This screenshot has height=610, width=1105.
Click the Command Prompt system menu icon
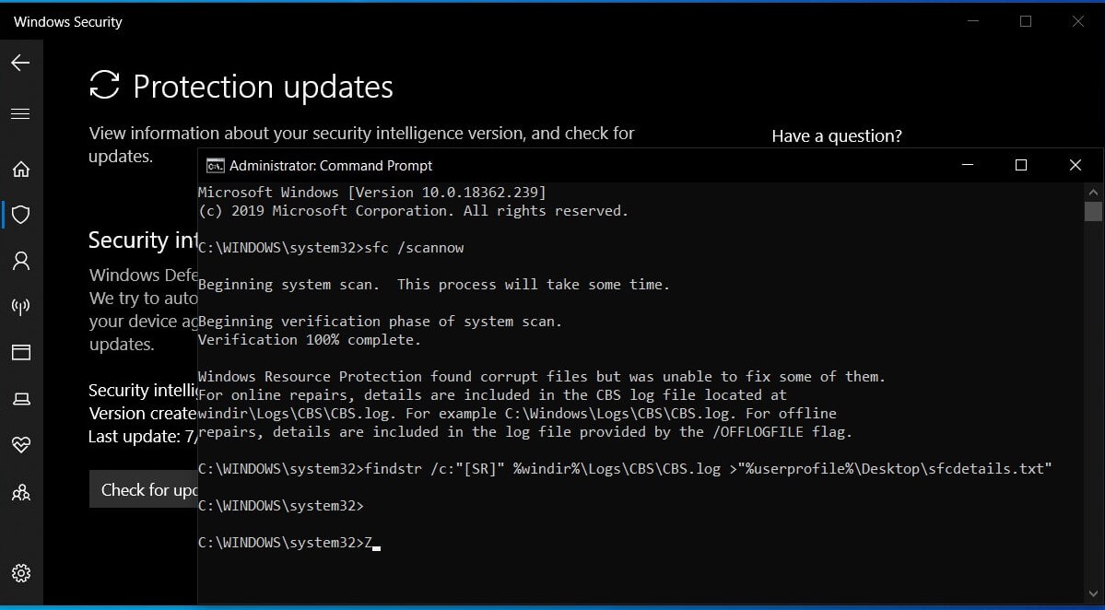point(214,166)
